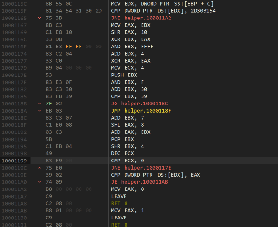This screenshot has height=227, width=278.
Task: Select the first RET 8 instruction at 100011A8
Action: pos(119,203)
